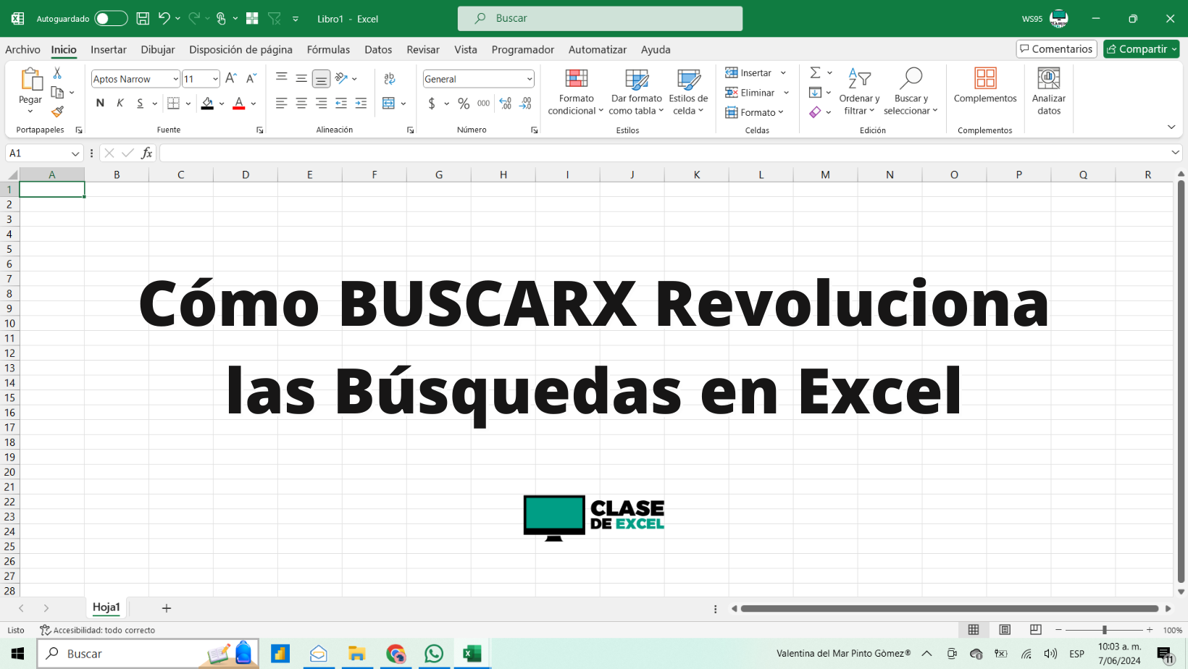Image resolution: width=1188 pixels, height=669 pixels.
Task: Open Formato condicional menu
Action: (576, 92)
